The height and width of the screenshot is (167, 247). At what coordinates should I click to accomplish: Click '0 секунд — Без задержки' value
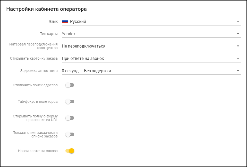(x=86, y=71)
